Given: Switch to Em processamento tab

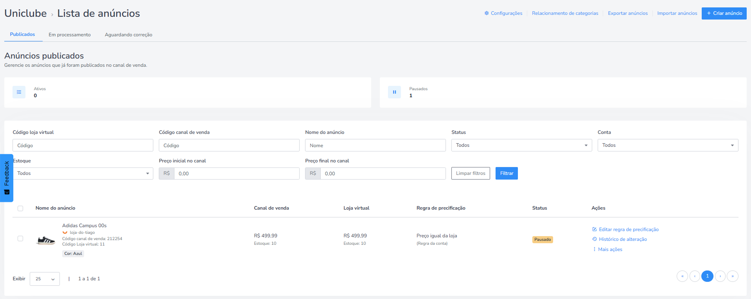Looking at the screenshot, I should (x=70, y=35).
